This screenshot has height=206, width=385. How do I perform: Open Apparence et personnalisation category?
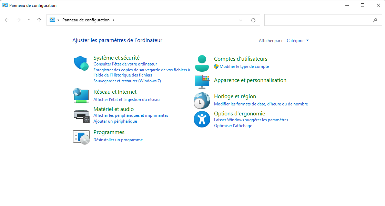point(250,80)
